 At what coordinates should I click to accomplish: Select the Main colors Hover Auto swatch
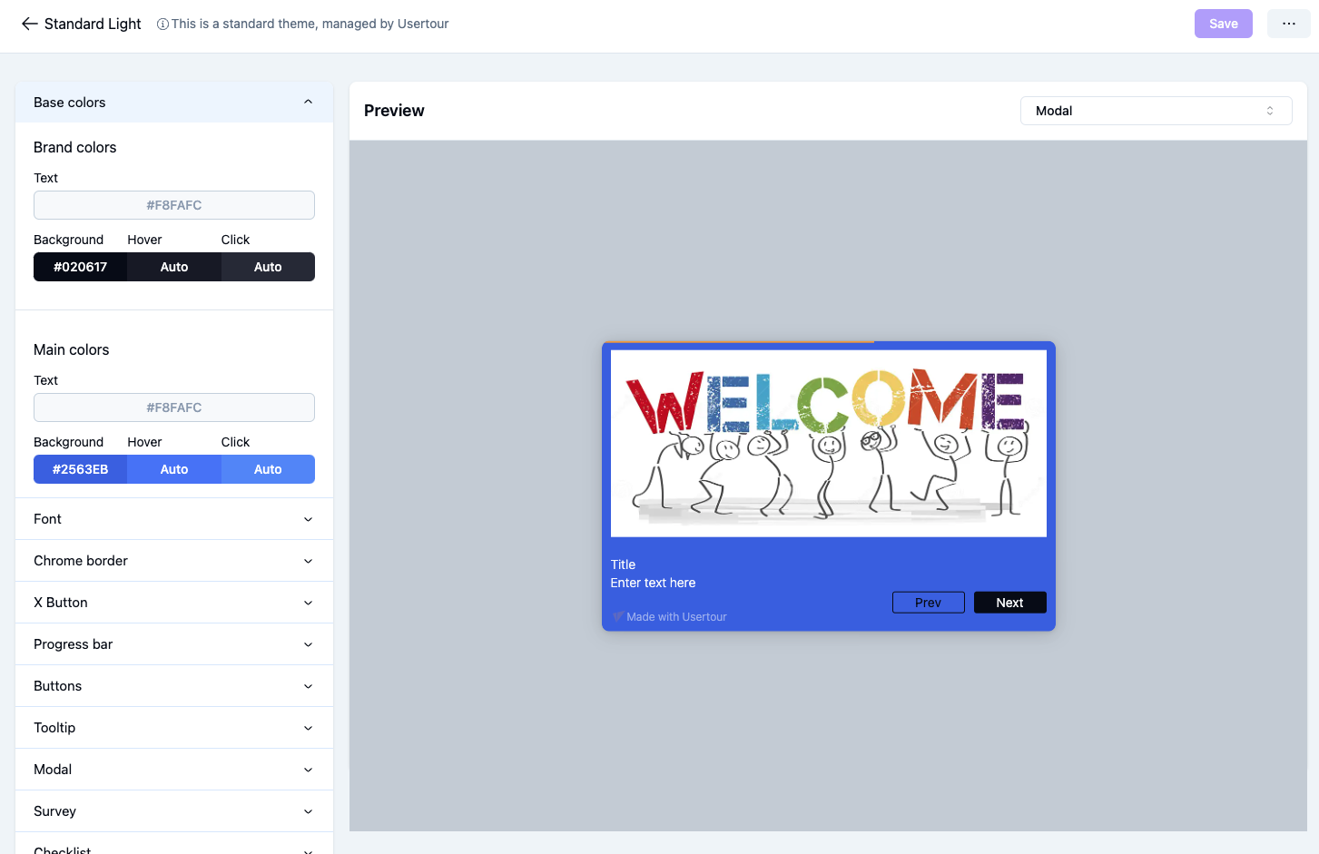tap(174, 469)
